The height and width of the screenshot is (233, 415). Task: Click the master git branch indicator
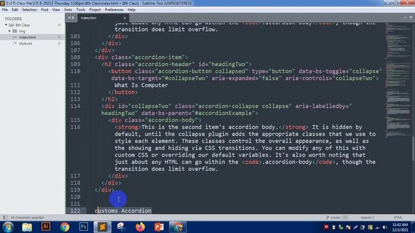pyautogui.click(x=337, y=217)
